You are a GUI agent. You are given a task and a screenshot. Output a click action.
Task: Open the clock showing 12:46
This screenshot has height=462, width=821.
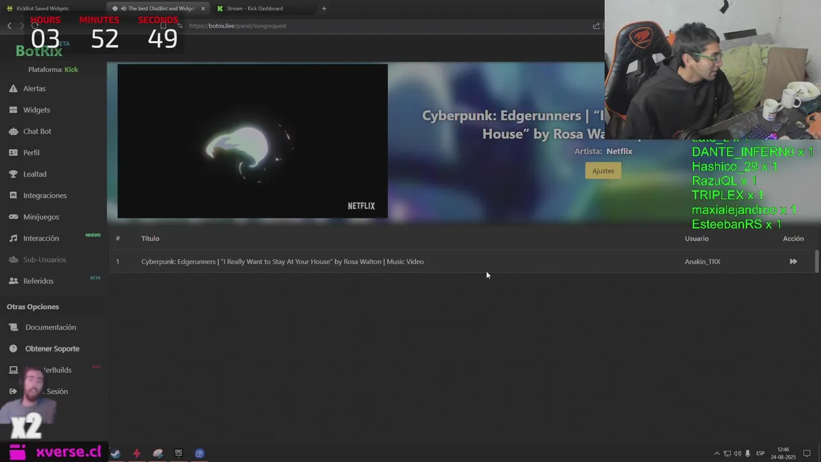[783, 453]
